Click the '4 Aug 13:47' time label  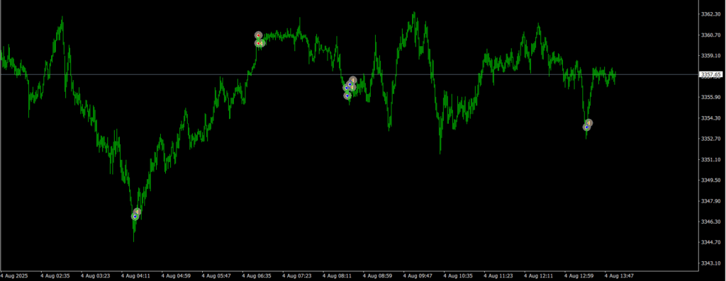click(620, 276)
